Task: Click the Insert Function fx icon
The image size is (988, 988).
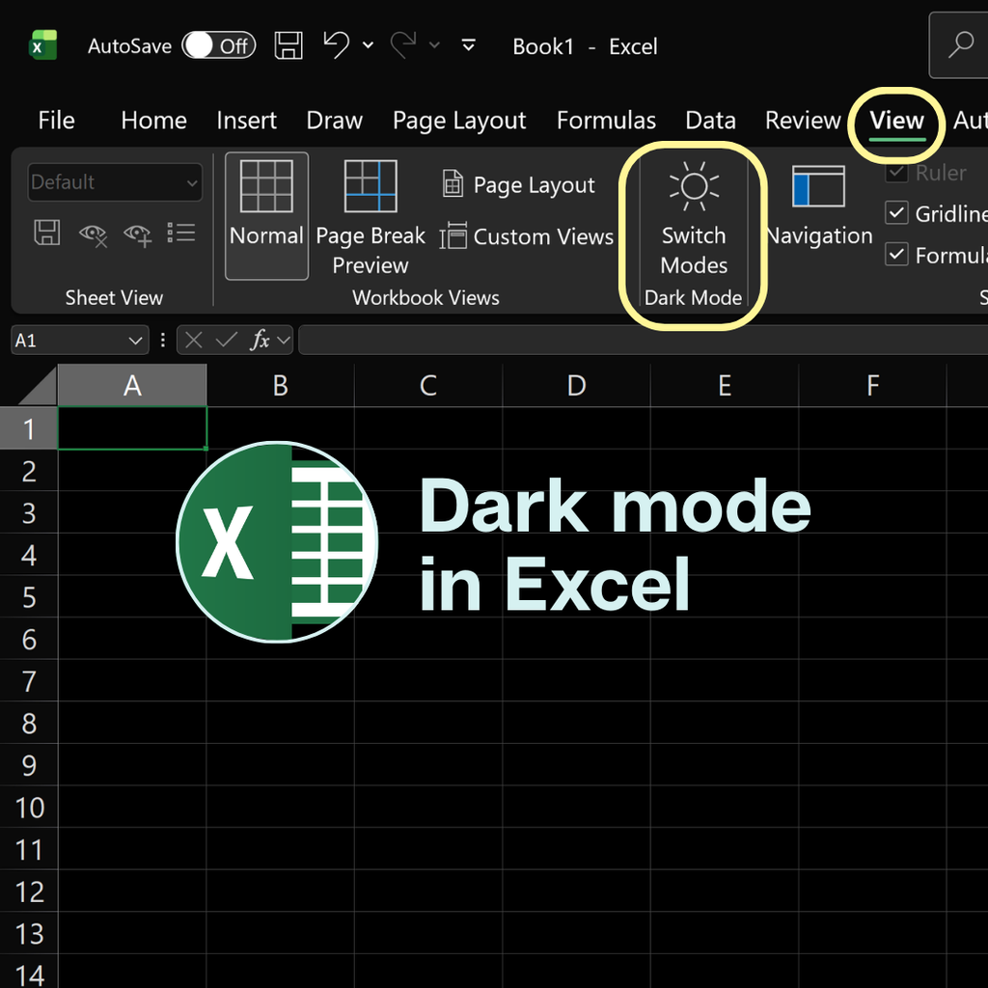Action: coord(260,341)
